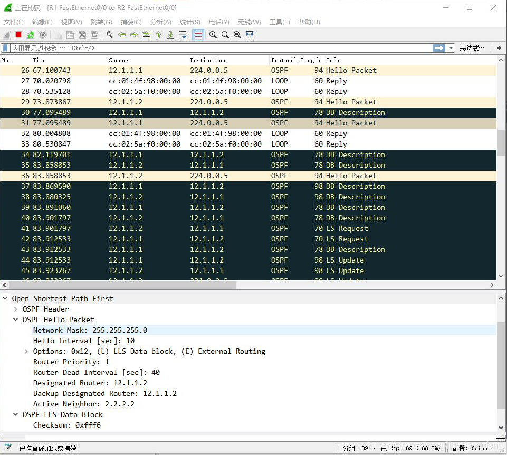The image size is (507, 455).
Task: Open the 视图(V) menu
Action: [x=71, y=22]
